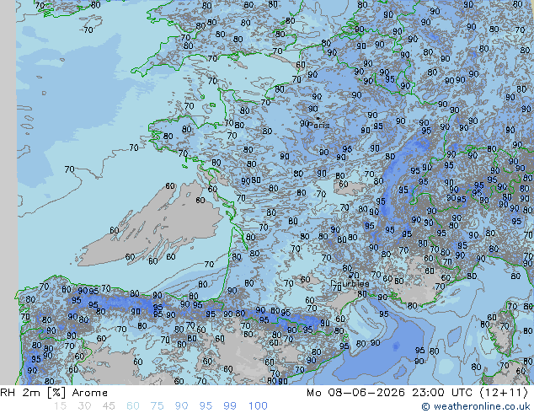The width and height of the screenshot is (534, 413).
Task: Click legend value 30
Action: coord(84,406)
